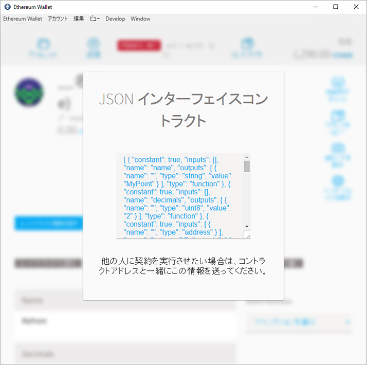Click the blurred copy address icon on right

(x=338, y=122)
